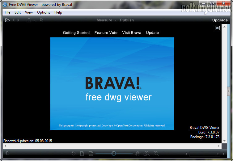Click the Fit Width icon

point(91,154)
